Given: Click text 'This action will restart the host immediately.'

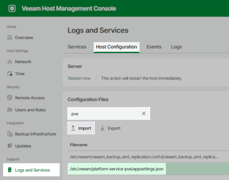Looking at the screenshot, I should click(141, 78).
